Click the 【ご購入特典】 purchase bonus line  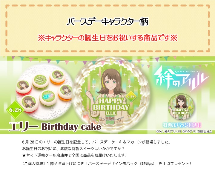click(106, 164)
